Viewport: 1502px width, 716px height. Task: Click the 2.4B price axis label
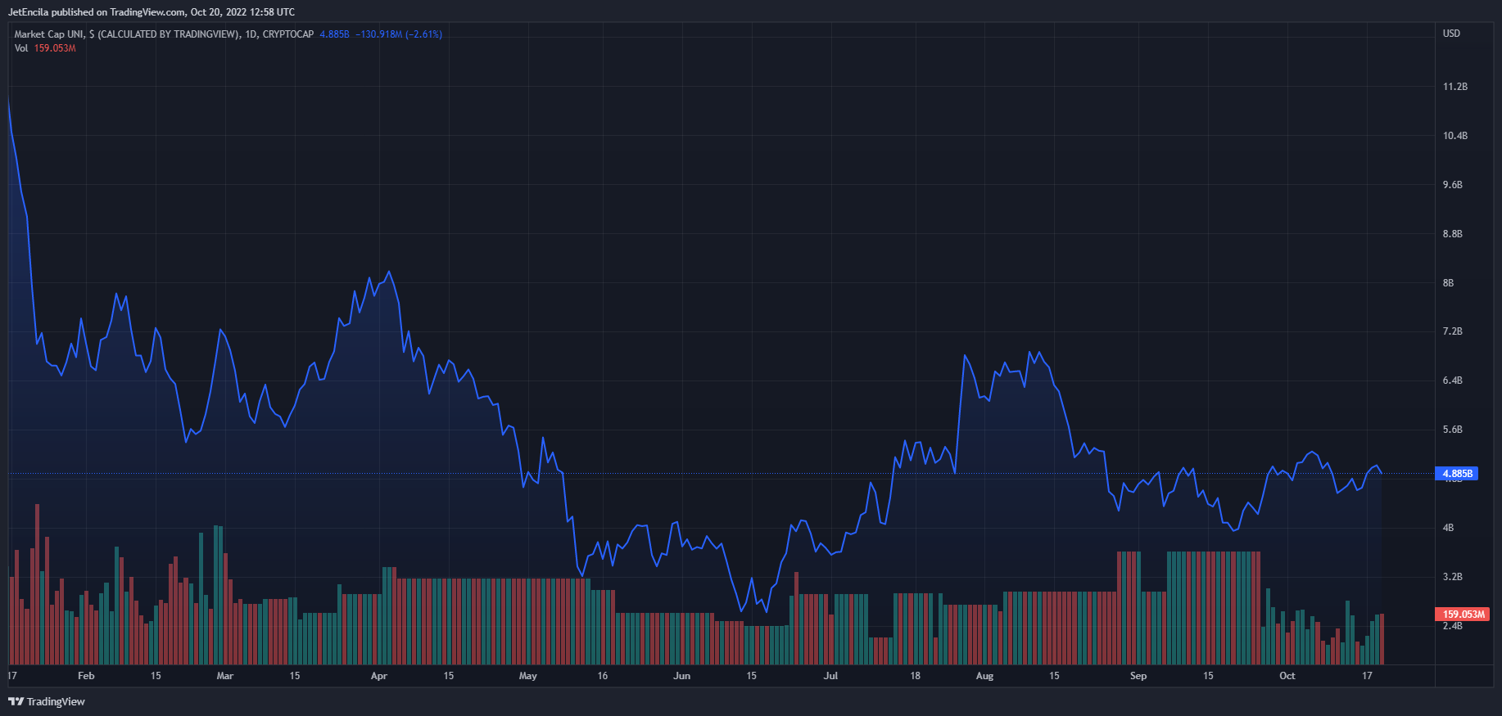[1452, 626]
